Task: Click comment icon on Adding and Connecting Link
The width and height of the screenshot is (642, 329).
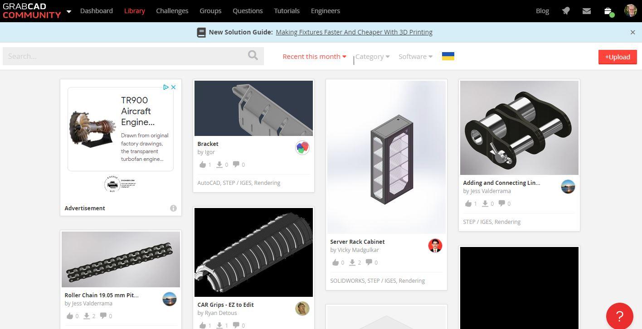Action: pyautogui.click(x=502, y=203)
